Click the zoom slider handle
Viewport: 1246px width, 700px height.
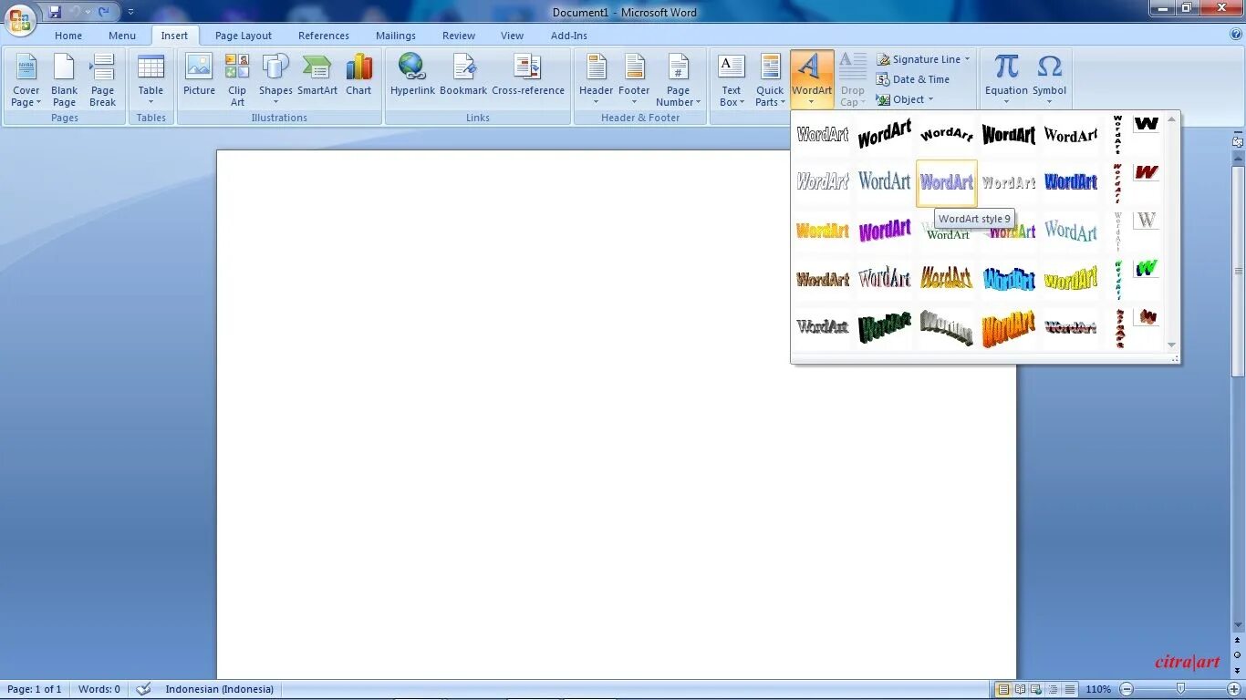[1181, 689]
